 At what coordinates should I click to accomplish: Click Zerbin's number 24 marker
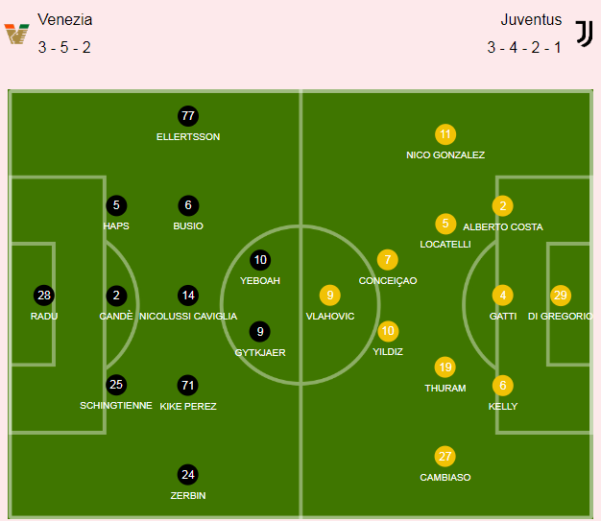pos(188,475)
